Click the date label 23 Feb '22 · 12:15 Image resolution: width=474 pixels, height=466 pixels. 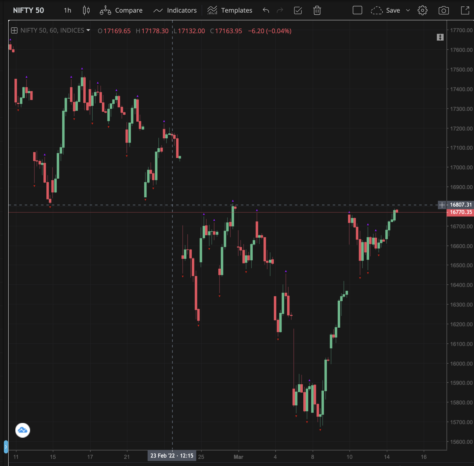click(x=172, y=456)
